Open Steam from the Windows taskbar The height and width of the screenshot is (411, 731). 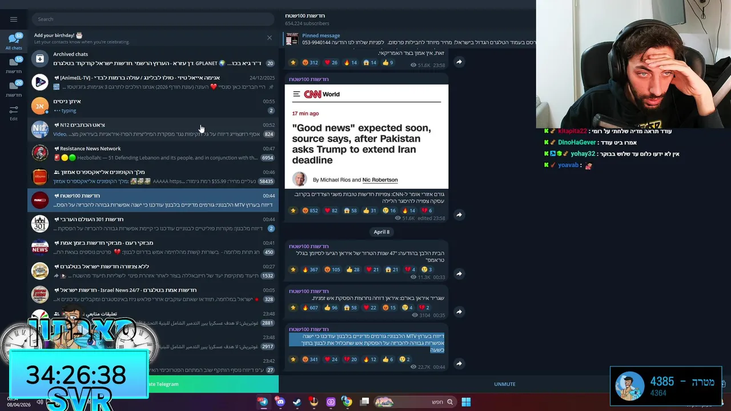297,402
